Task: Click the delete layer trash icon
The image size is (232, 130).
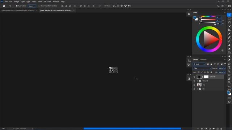Action: click(x=221, y=129)
